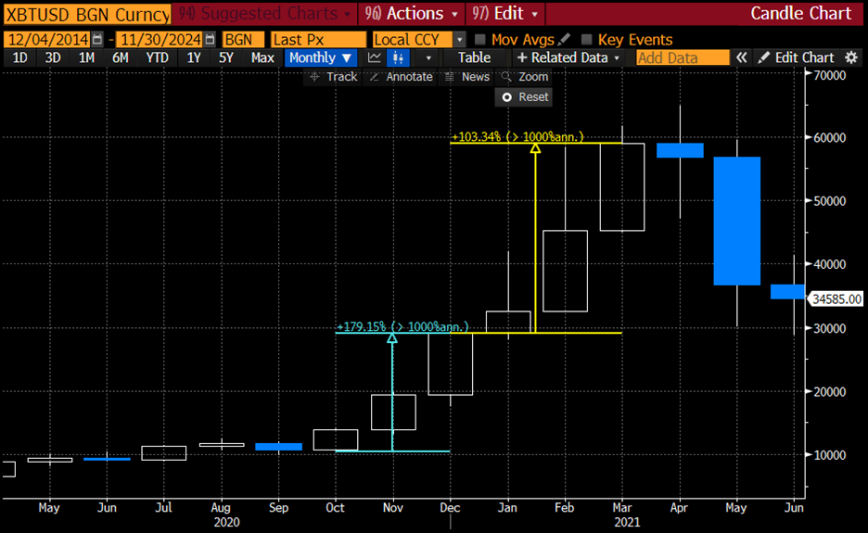868x533 pixels.
Task: Click the Add Data input field
Action: point(683,57)
